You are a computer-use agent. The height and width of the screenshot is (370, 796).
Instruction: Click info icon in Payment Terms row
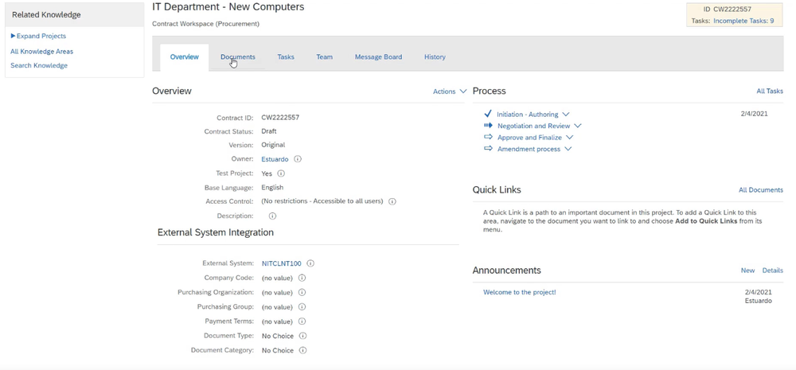tap(302, 321)
